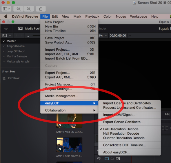Open Project Settings

pyautogui.click(x=69, y=89)
